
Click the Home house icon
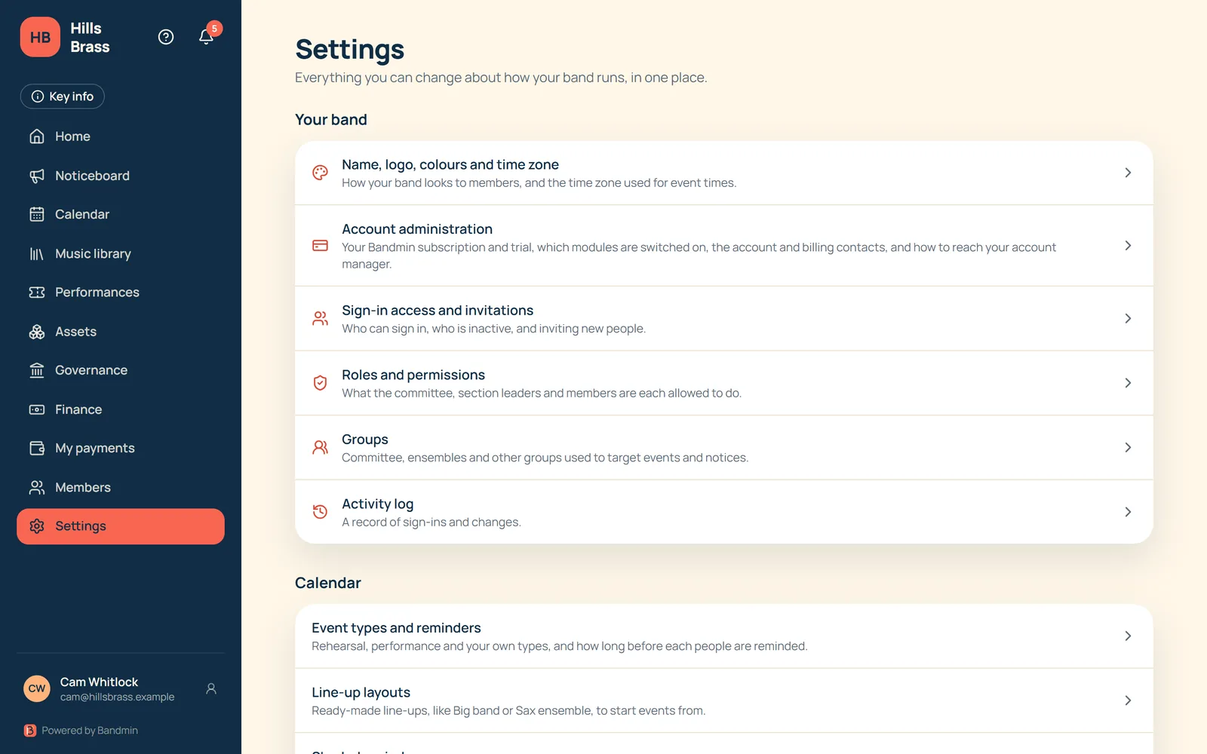click(x=37, y=136)
